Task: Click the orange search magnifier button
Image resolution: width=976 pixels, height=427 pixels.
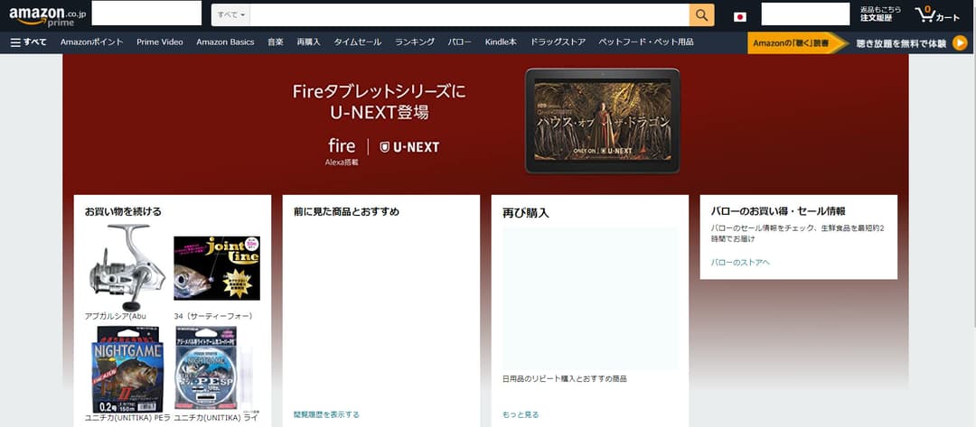Action: pyautogui.click(x=701, y=15)
